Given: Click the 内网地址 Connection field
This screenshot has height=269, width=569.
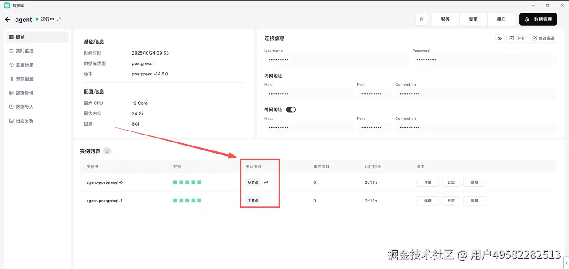Looking at the screenshot, I should [475, 94].
